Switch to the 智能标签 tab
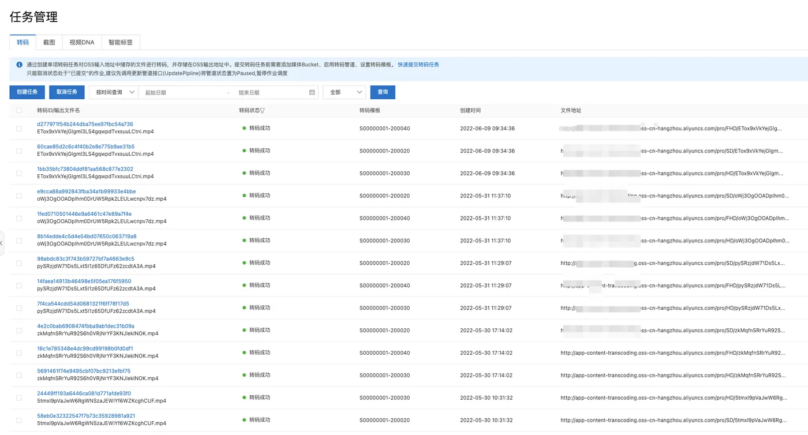Image resolution: width=808 pixels, height=435 pixels. pos(121,42)
